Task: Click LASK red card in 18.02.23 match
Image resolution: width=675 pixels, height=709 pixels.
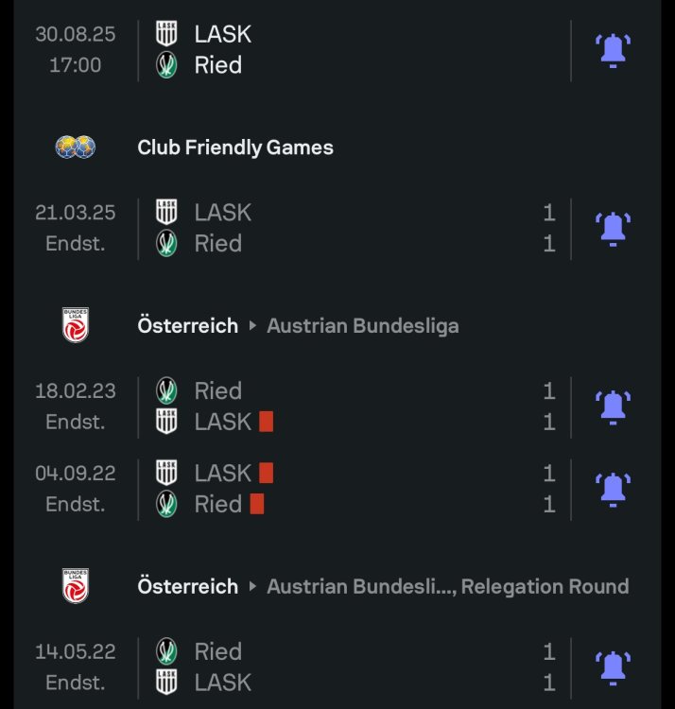Action: tap(266, 422)
